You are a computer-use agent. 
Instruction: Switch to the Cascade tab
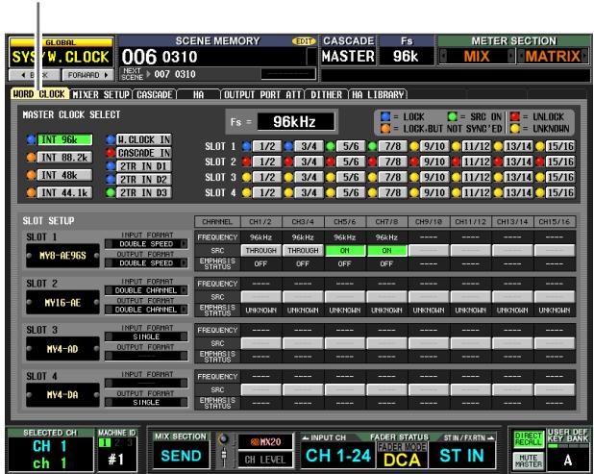point(154,94)
